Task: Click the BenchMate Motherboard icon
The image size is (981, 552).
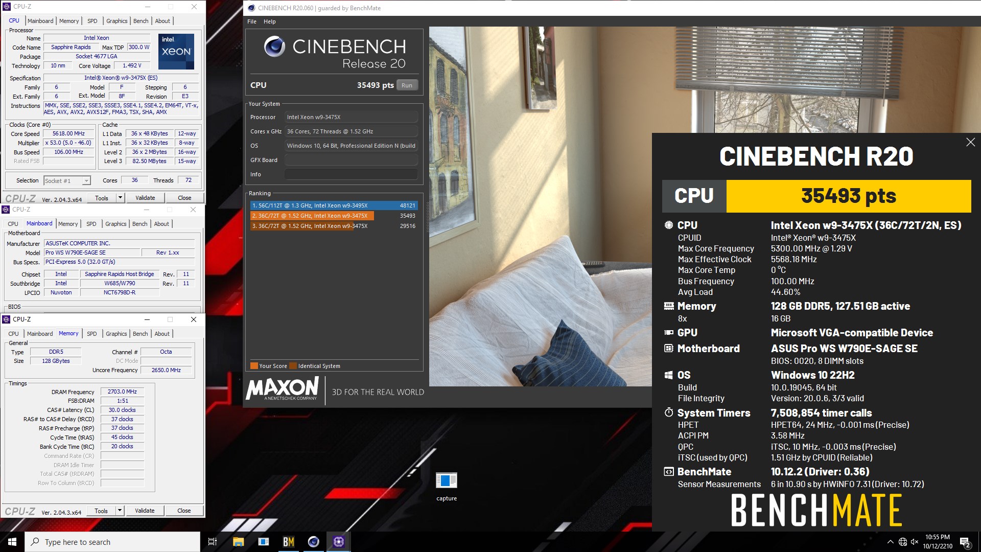Action: (668, 348)
